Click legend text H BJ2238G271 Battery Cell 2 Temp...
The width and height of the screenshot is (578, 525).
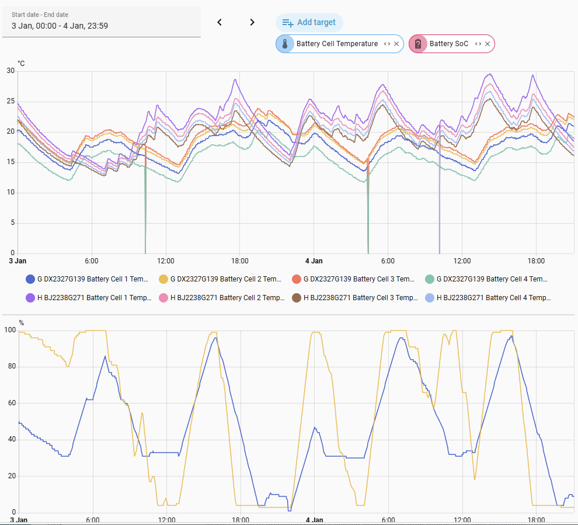[x=228, y=298]
